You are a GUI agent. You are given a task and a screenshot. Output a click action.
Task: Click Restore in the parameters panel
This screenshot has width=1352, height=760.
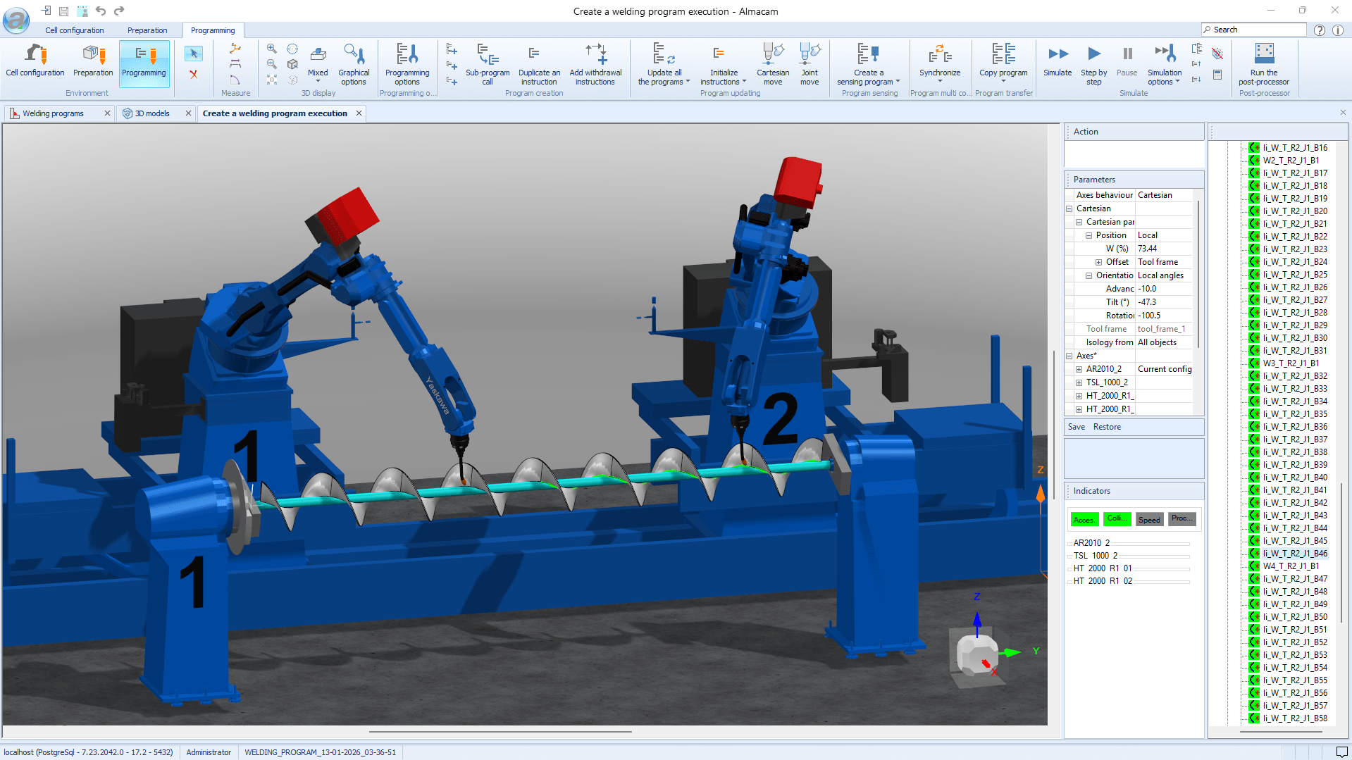point(1106,427)
